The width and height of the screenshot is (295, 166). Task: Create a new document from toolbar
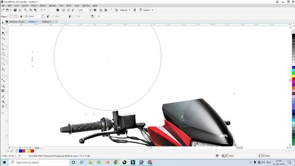tap(3, 10)
